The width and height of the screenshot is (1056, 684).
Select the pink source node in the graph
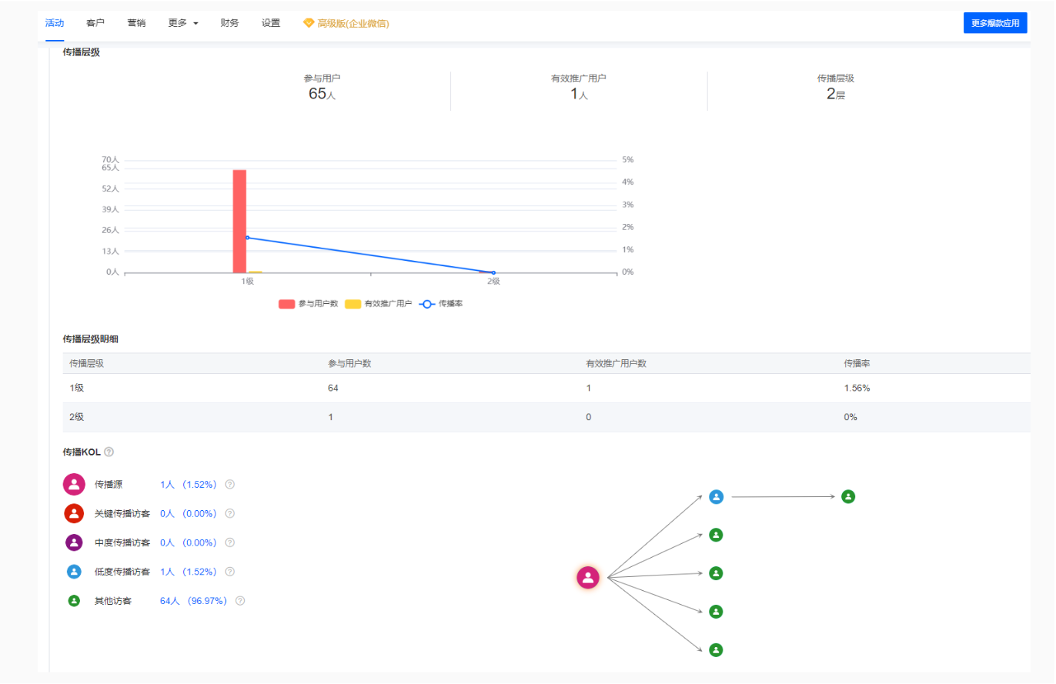point(588,577)
